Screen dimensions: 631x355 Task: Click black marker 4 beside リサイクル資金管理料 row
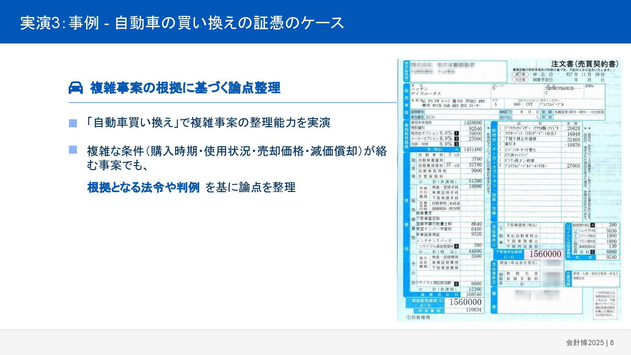(x=456, y=246)
